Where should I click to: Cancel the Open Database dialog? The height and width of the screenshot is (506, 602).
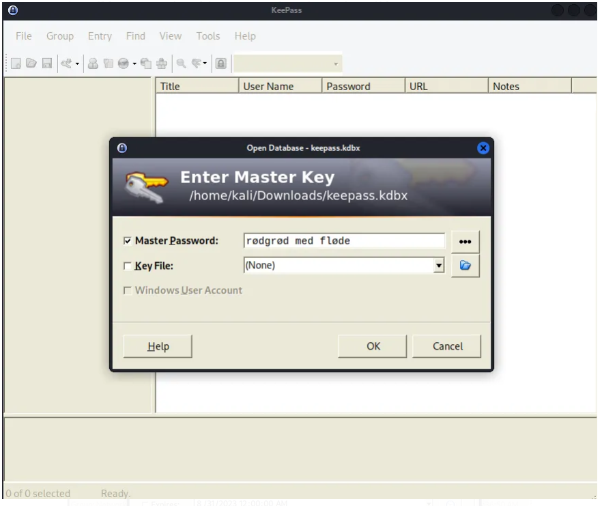tap(447, 346)
